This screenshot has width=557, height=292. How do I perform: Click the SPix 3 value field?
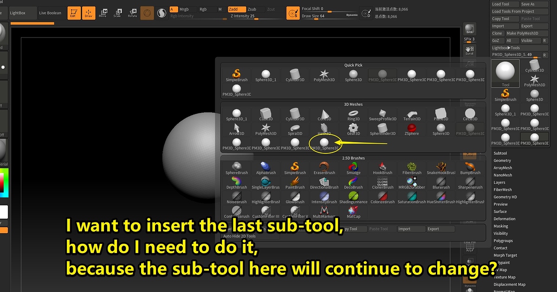click(470, 39)
